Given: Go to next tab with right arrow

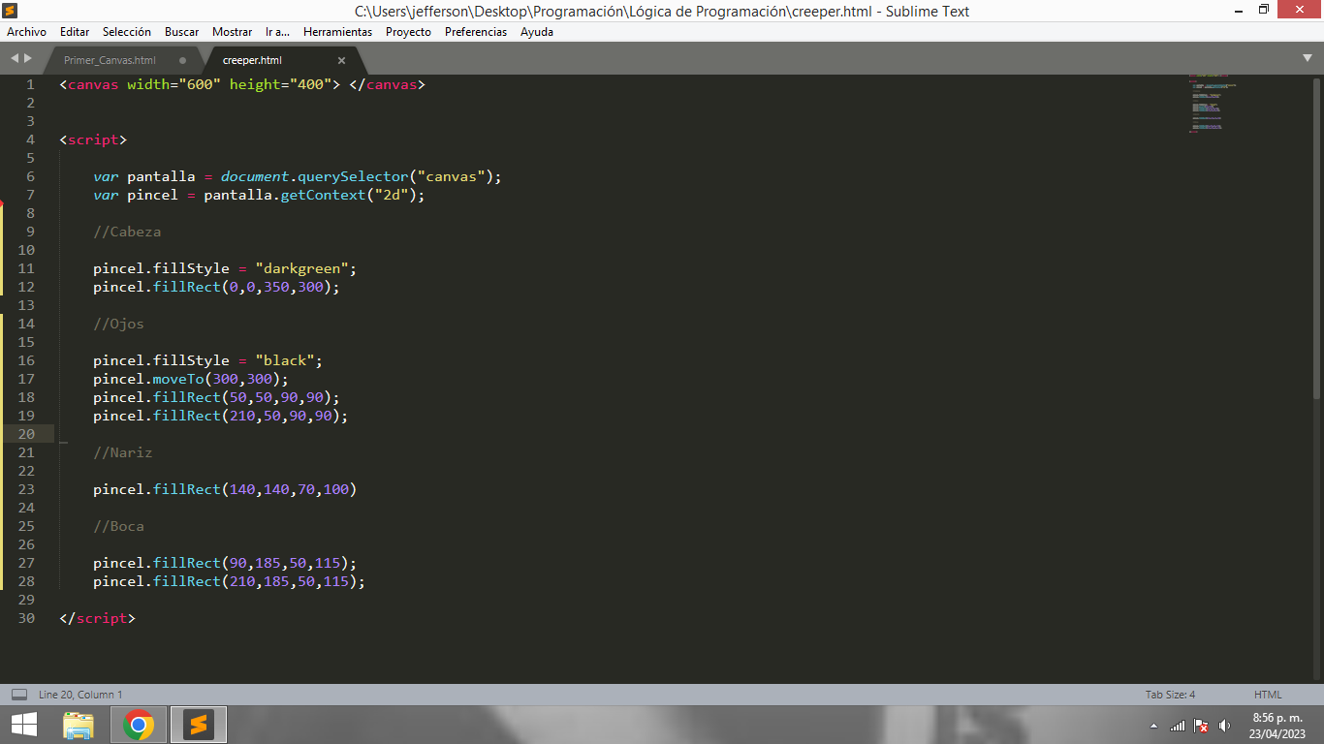Looking at the screenshot, I should (x=27, y=58).
